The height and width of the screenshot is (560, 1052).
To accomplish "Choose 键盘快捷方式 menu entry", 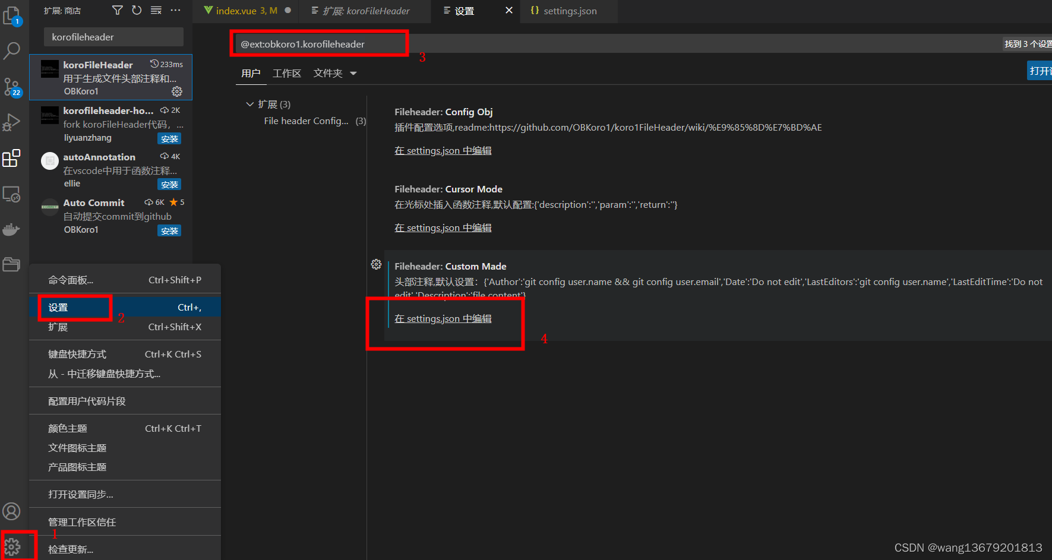I will pos(125,355).
